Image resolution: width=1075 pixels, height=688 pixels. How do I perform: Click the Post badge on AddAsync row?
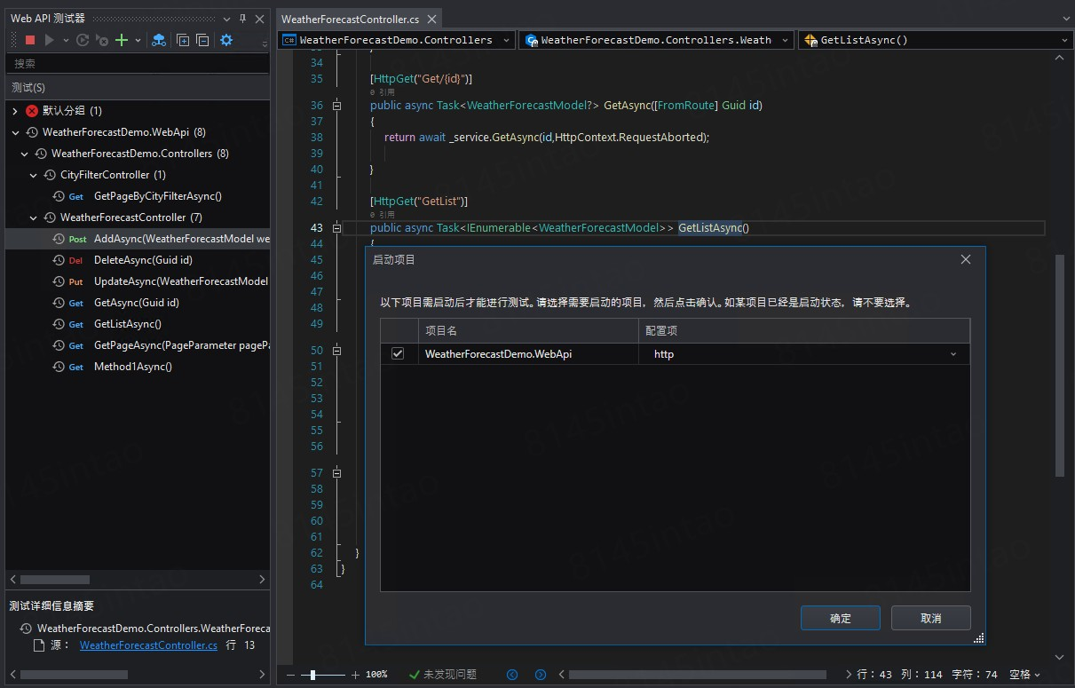click(78, 239)
